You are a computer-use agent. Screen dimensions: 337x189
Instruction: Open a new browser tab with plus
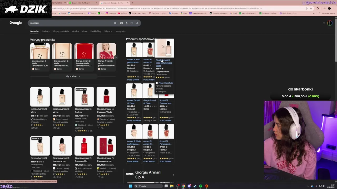132,3
